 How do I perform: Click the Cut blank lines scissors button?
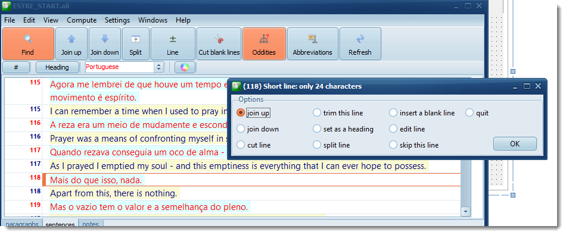pos(219,43)
